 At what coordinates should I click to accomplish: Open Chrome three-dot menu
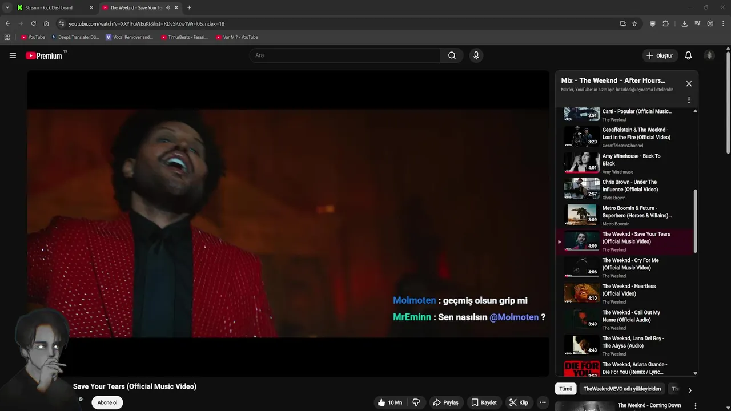pyautogui.click(x=724, y=23)
